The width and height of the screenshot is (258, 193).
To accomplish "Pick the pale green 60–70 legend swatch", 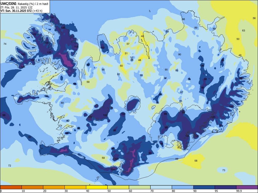I will click(x=140, y=187).
